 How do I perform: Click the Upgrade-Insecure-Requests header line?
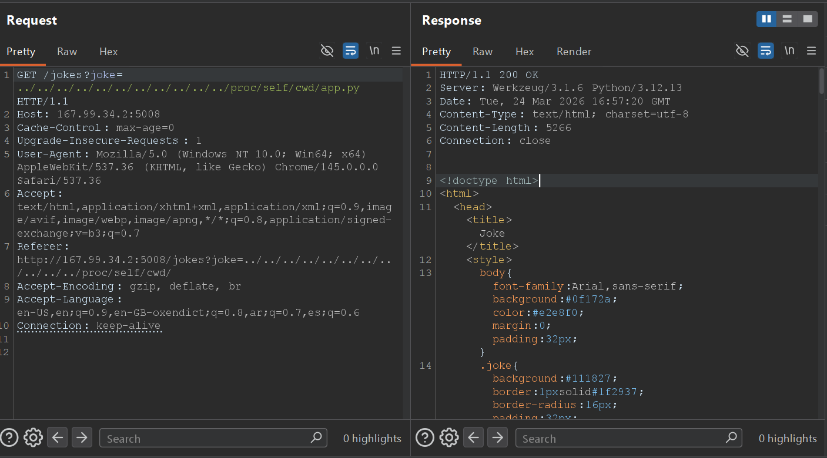point(109,141)
